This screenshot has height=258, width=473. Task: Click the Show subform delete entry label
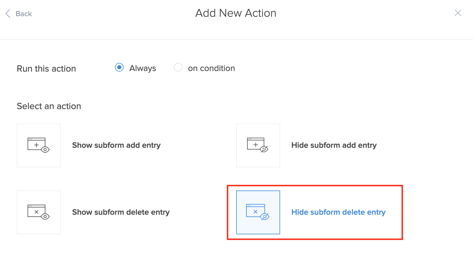[121, 212]
